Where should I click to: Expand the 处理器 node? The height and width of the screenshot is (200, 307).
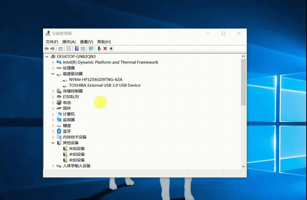pos(53,68)
